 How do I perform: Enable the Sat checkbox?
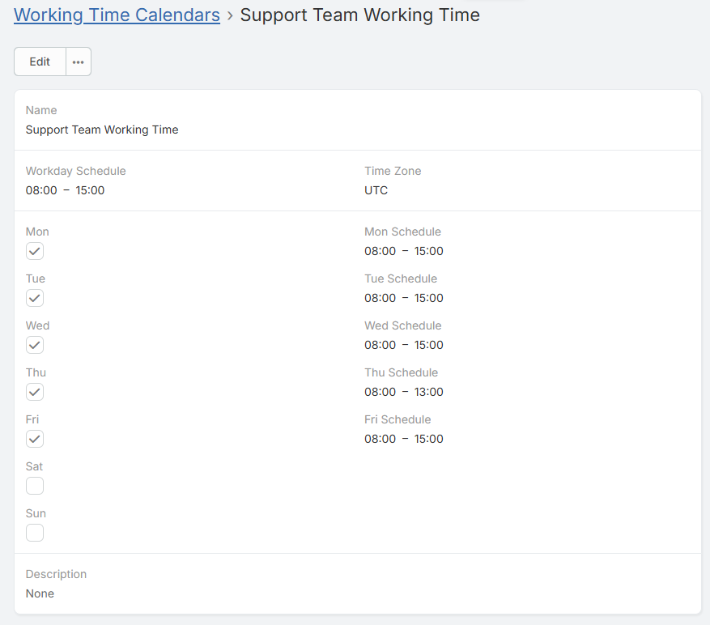click(x=35, y=486)
